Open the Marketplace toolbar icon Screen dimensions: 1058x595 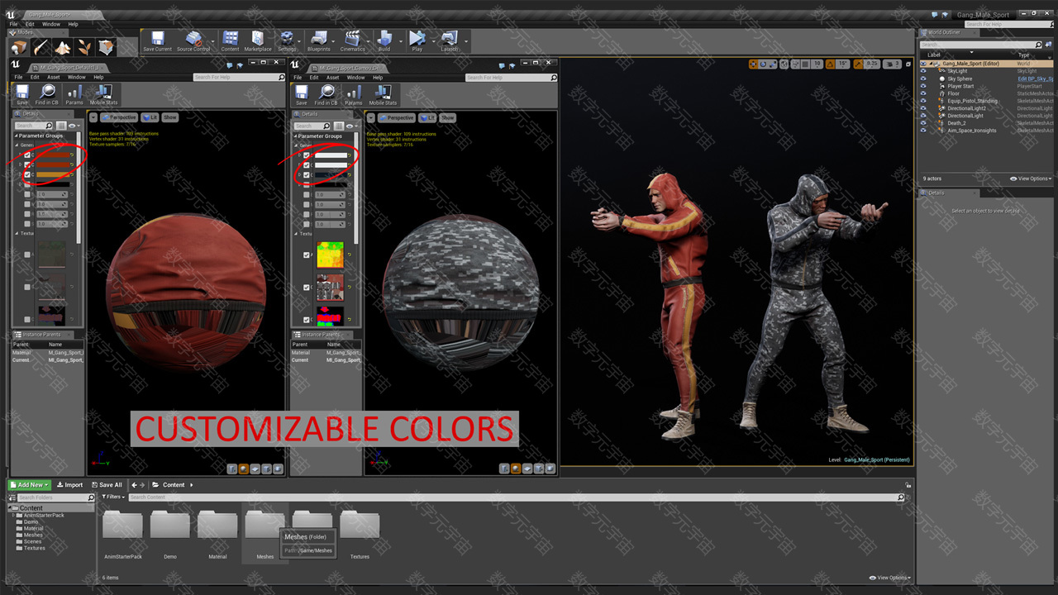tap(257, 41)
